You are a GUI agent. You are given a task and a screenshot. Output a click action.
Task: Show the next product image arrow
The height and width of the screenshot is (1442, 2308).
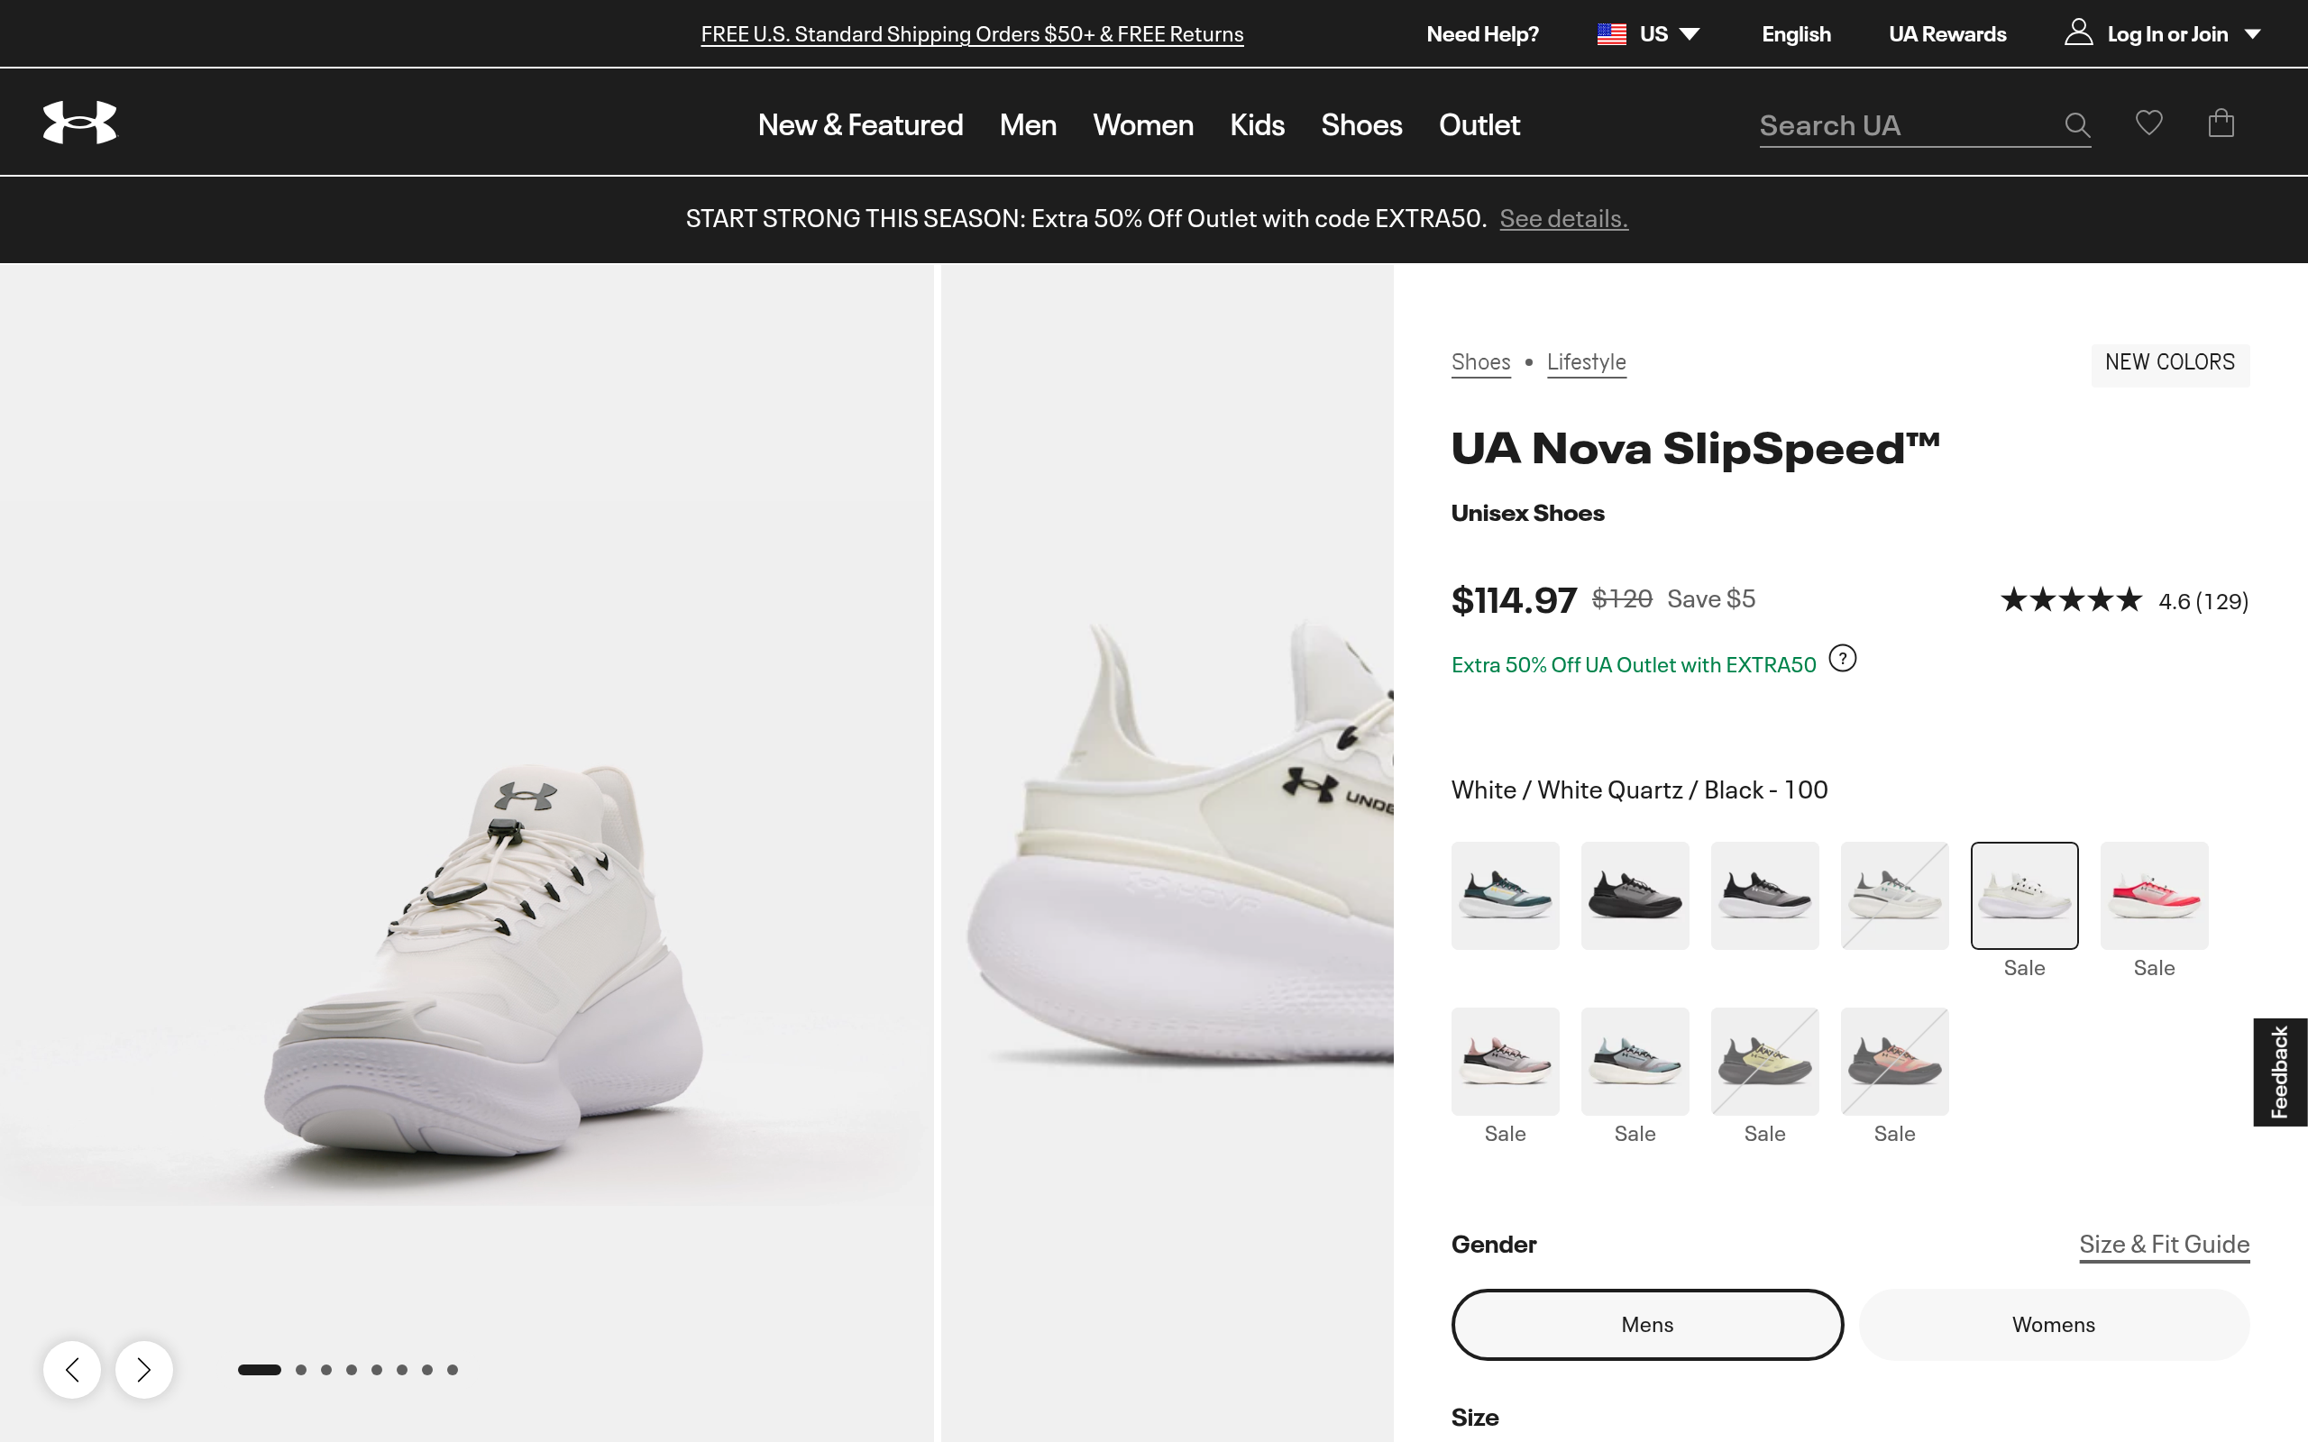click(x=144, y=1370)
